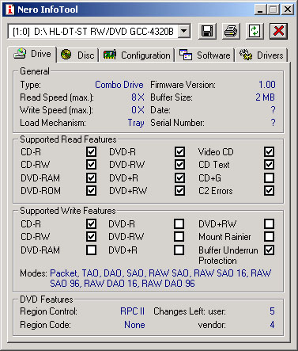Click the 0 X write speed value

point(138,110)
